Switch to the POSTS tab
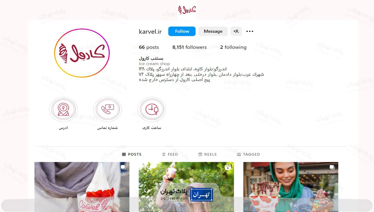Image resolution: width=374 pixels, height=212 pixels. click(x=132, y=154)
